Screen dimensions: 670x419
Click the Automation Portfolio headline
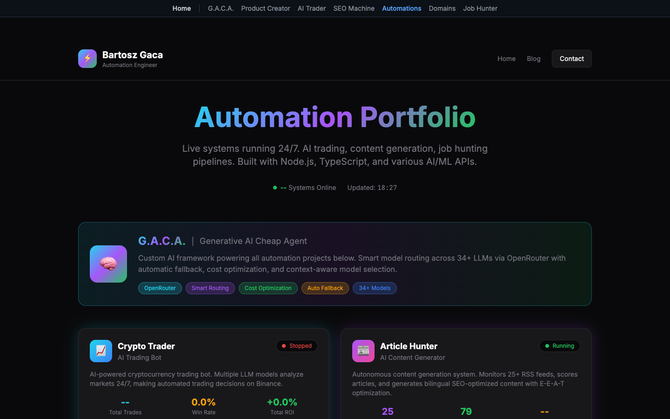coord(335,117)
